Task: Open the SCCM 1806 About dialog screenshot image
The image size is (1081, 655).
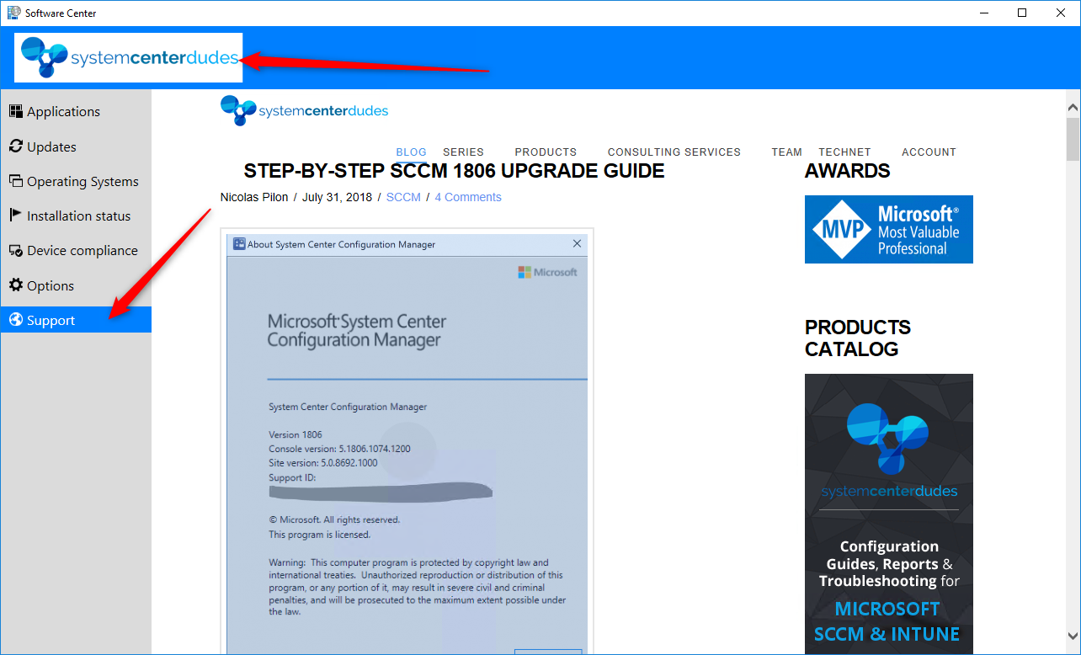Action: [407, 441]
